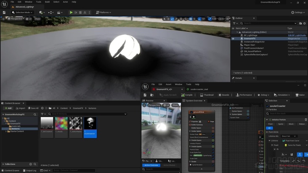Toggle the soulerCoaster emitter checkbox in the Selection panel
The width and height of the screenshot is (308, 173).
[x=268, y=106]
